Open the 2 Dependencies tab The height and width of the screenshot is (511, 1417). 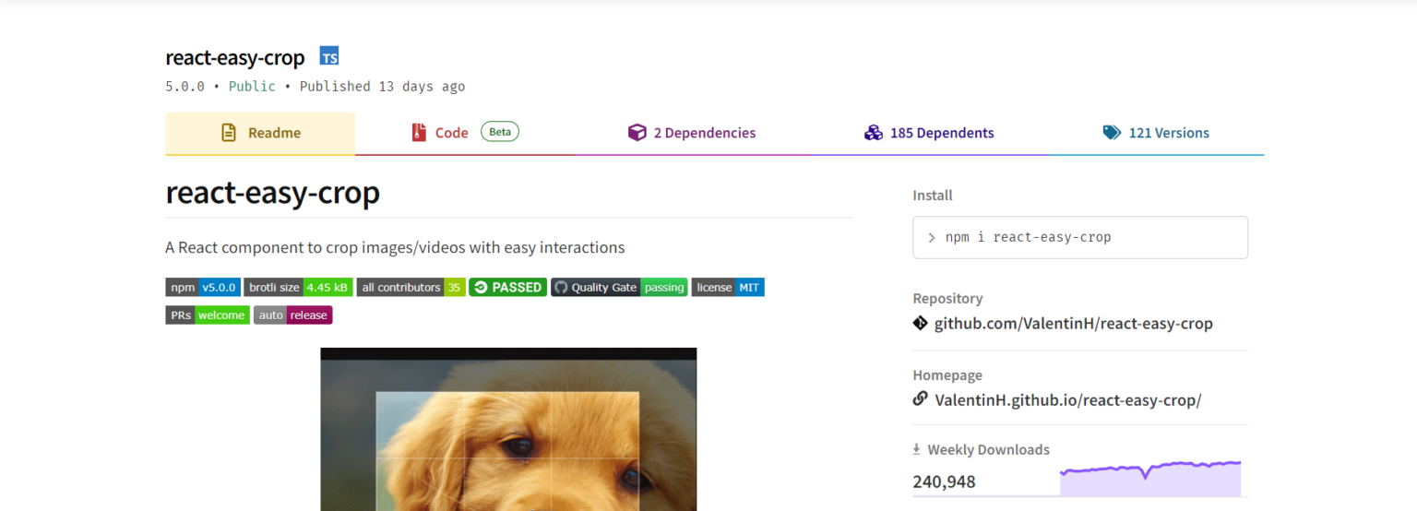tap(704, 133)
